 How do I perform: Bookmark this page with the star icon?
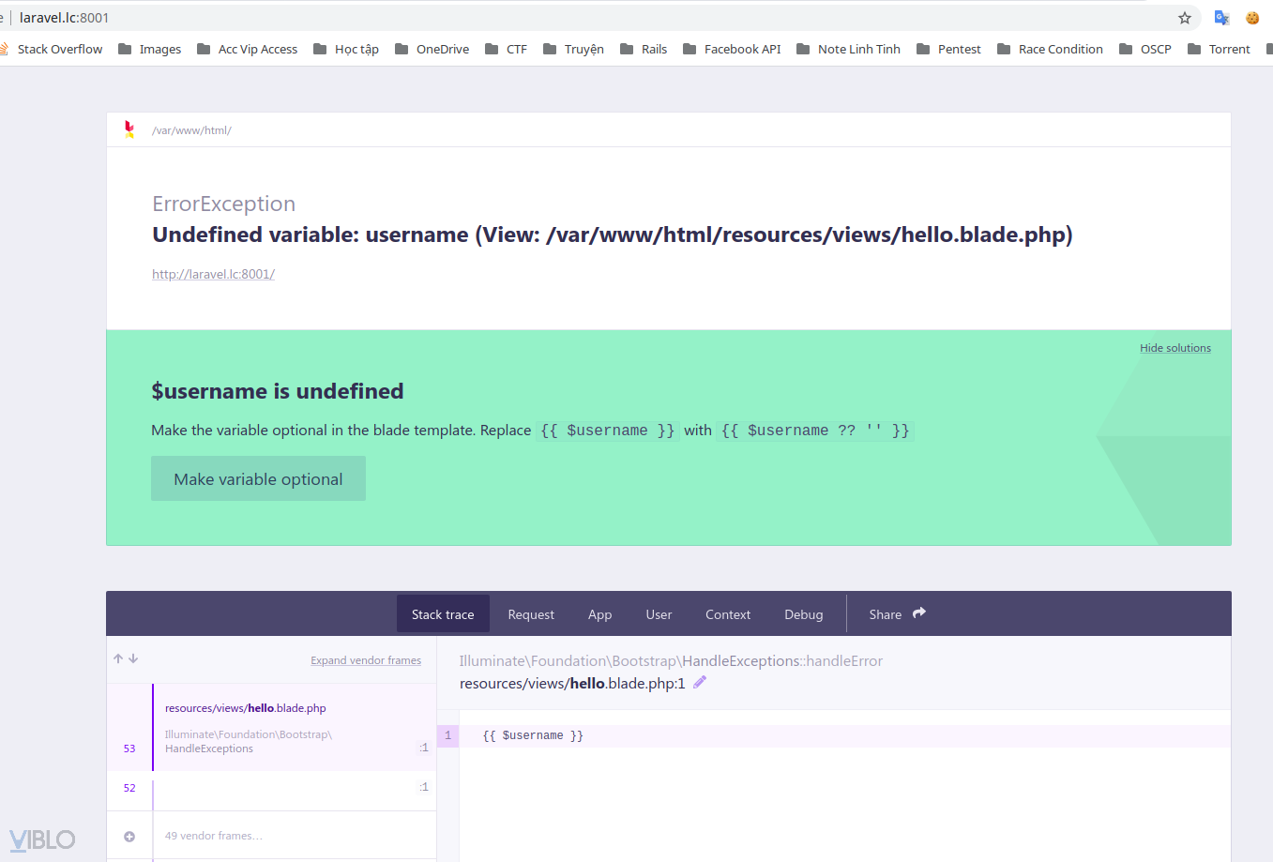(x=1185, y=18)
